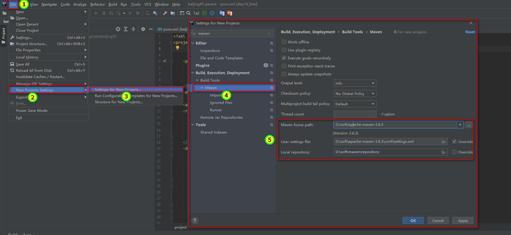Open the Refactor menu
The image size is (511, 235).
click(x=98, y=4)
